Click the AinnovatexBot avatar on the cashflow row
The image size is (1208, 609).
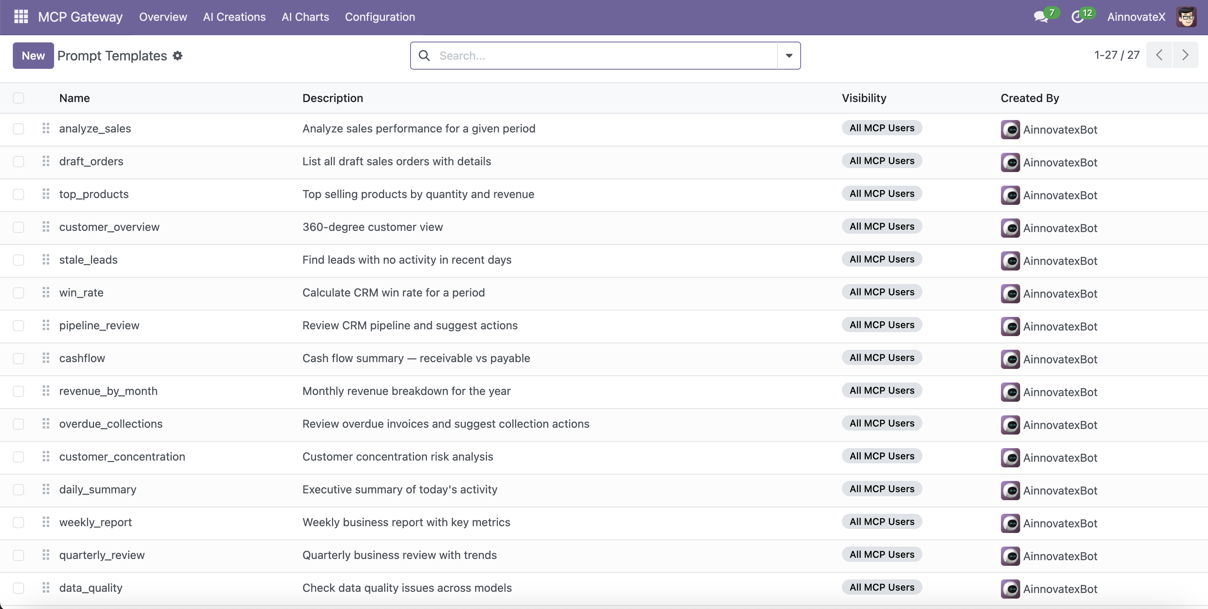click(1011, 359)
